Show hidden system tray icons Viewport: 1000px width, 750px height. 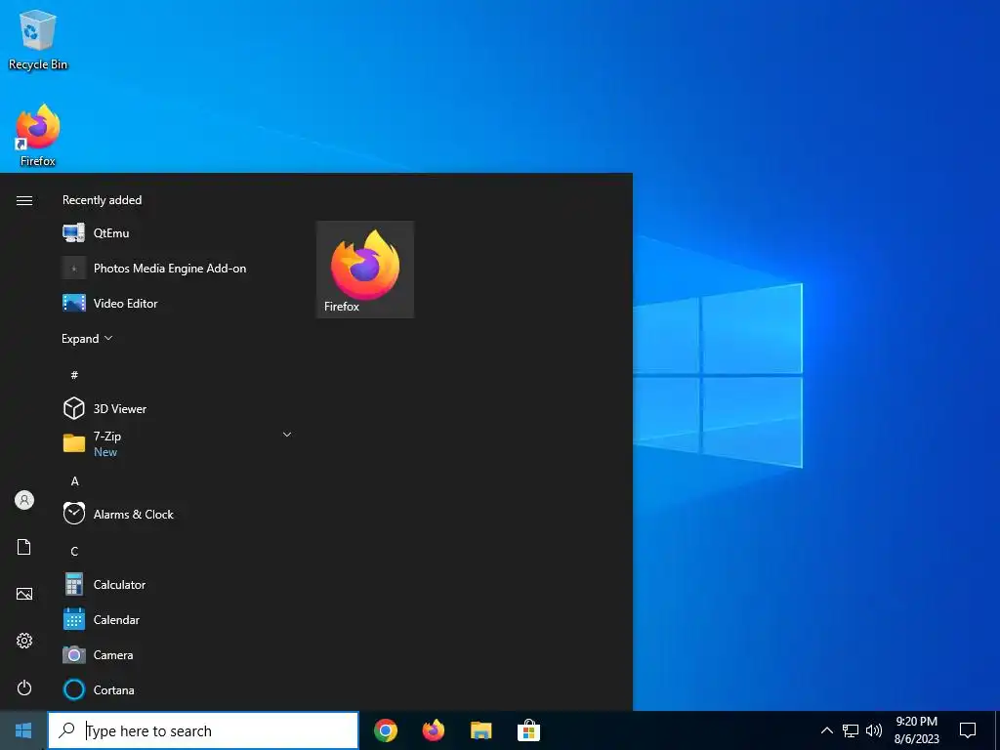click(826, 730)
